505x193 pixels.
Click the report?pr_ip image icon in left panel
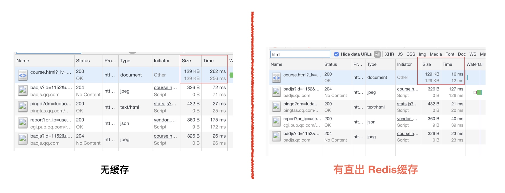click(23, 123)
